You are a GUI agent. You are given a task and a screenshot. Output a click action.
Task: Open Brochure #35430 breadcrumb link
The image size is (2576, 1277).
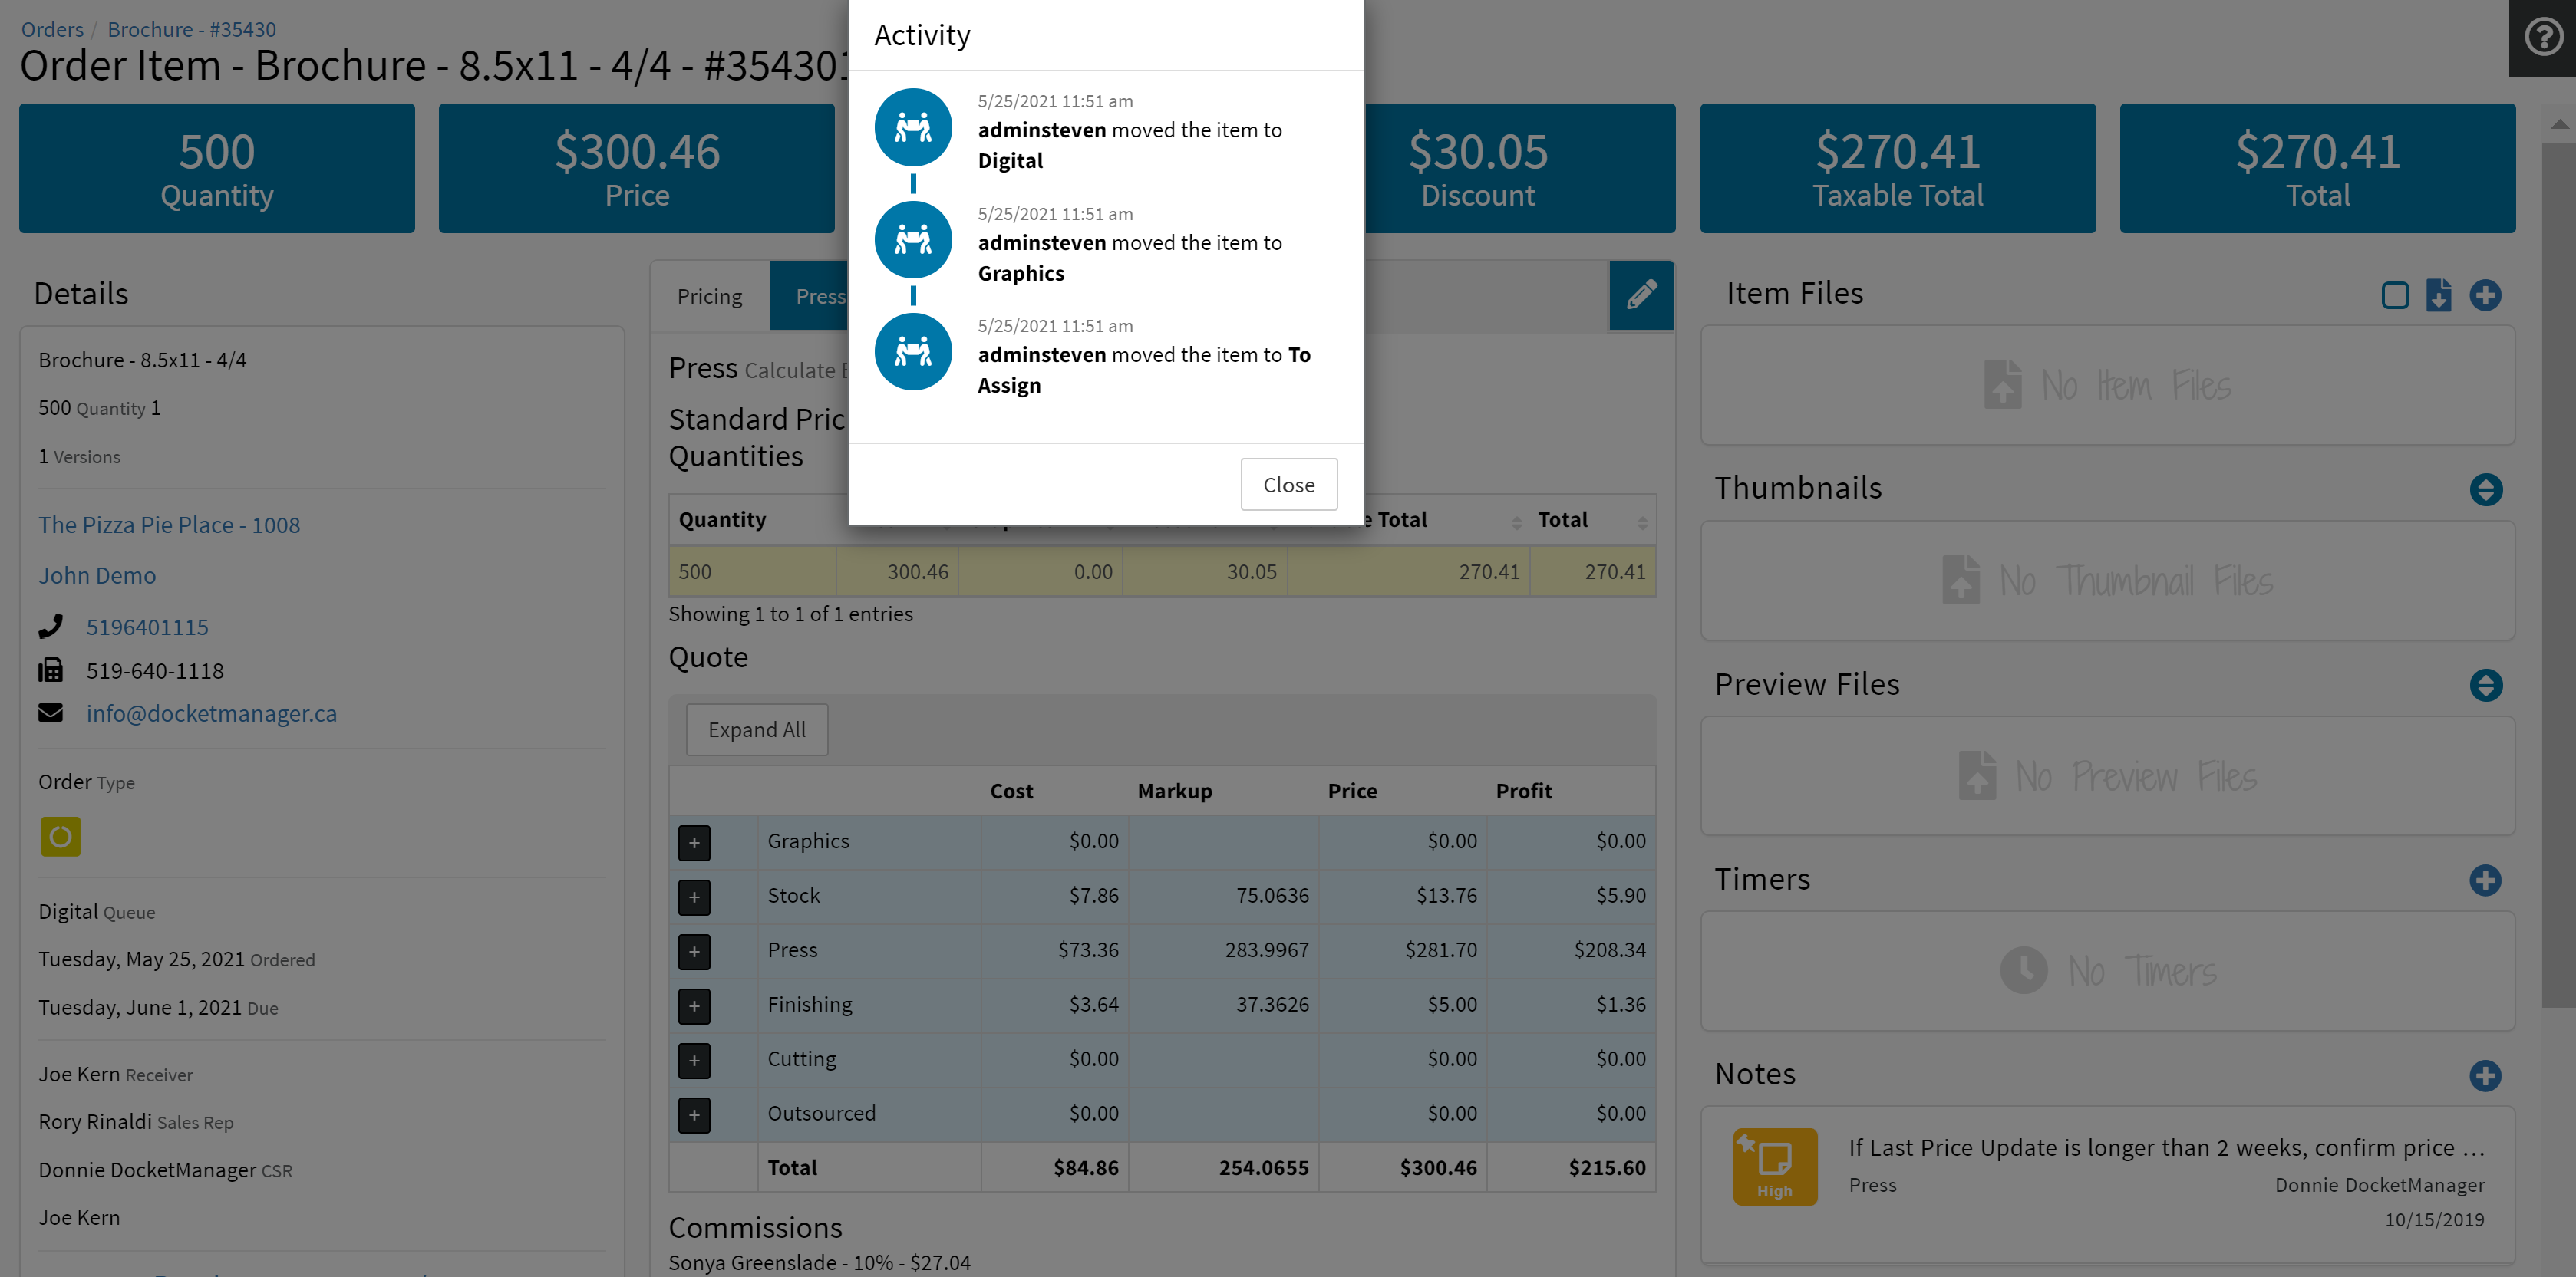(191, 29)
